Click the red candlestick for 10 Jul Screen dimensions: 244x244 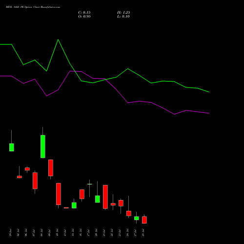pos(59,194)
